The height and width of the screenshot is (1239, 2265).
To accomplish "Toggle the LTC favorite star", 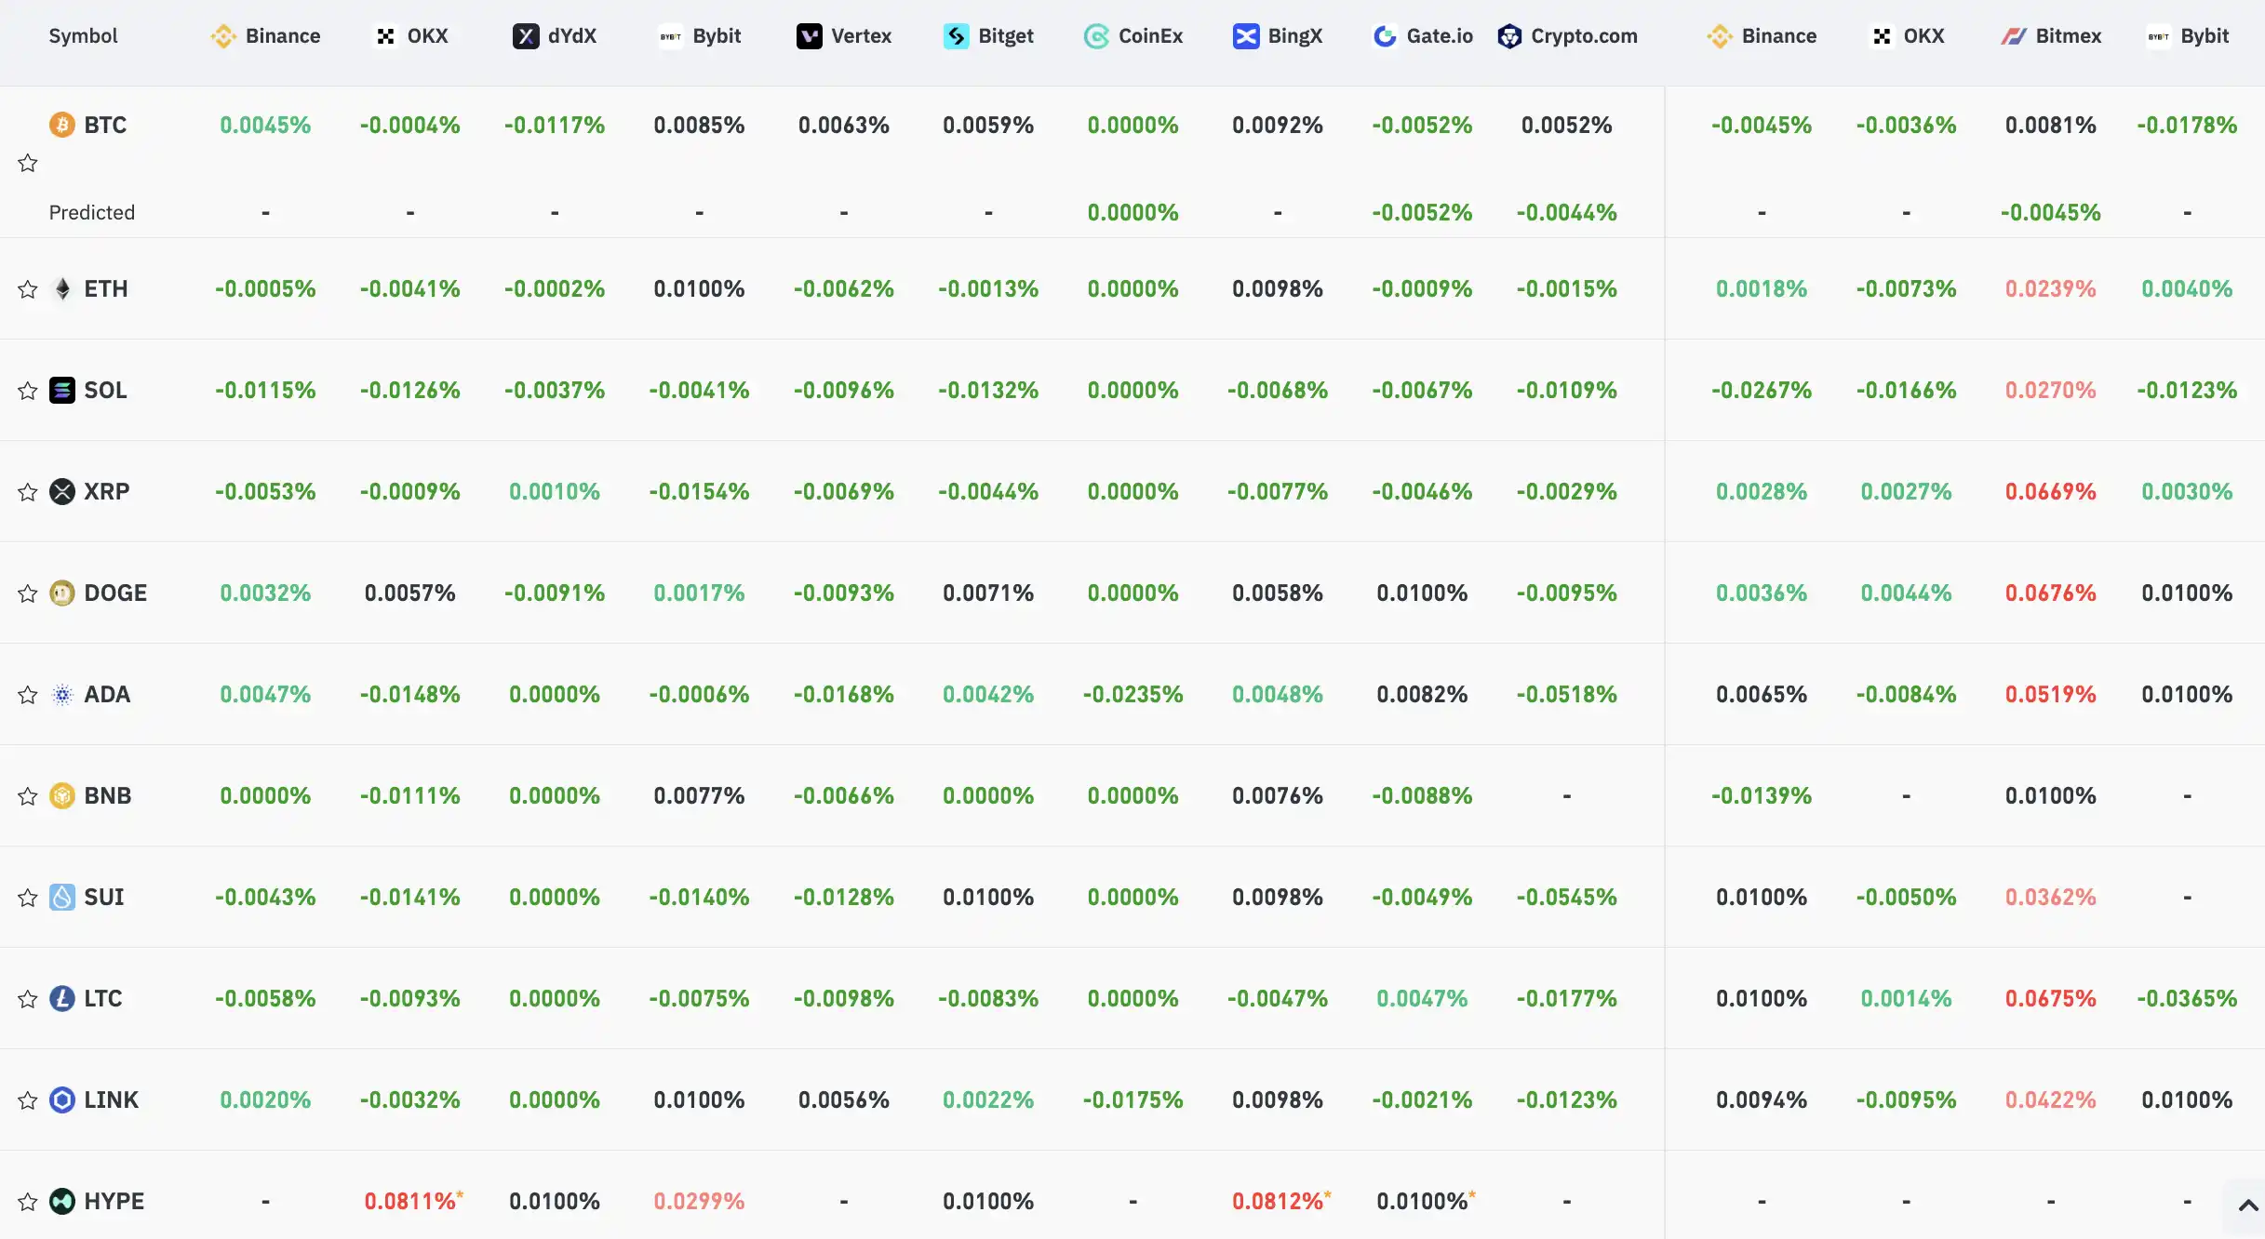I will point(28,999).
